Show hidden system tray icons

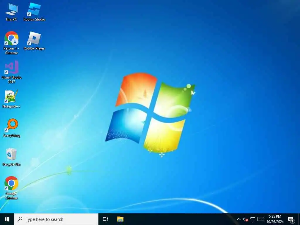239,219
